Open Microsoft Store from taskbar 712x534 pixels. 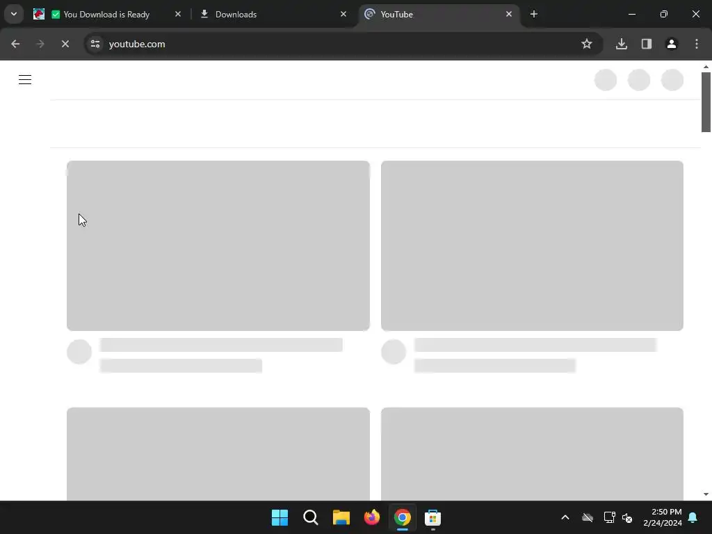(x=432, y=517)
